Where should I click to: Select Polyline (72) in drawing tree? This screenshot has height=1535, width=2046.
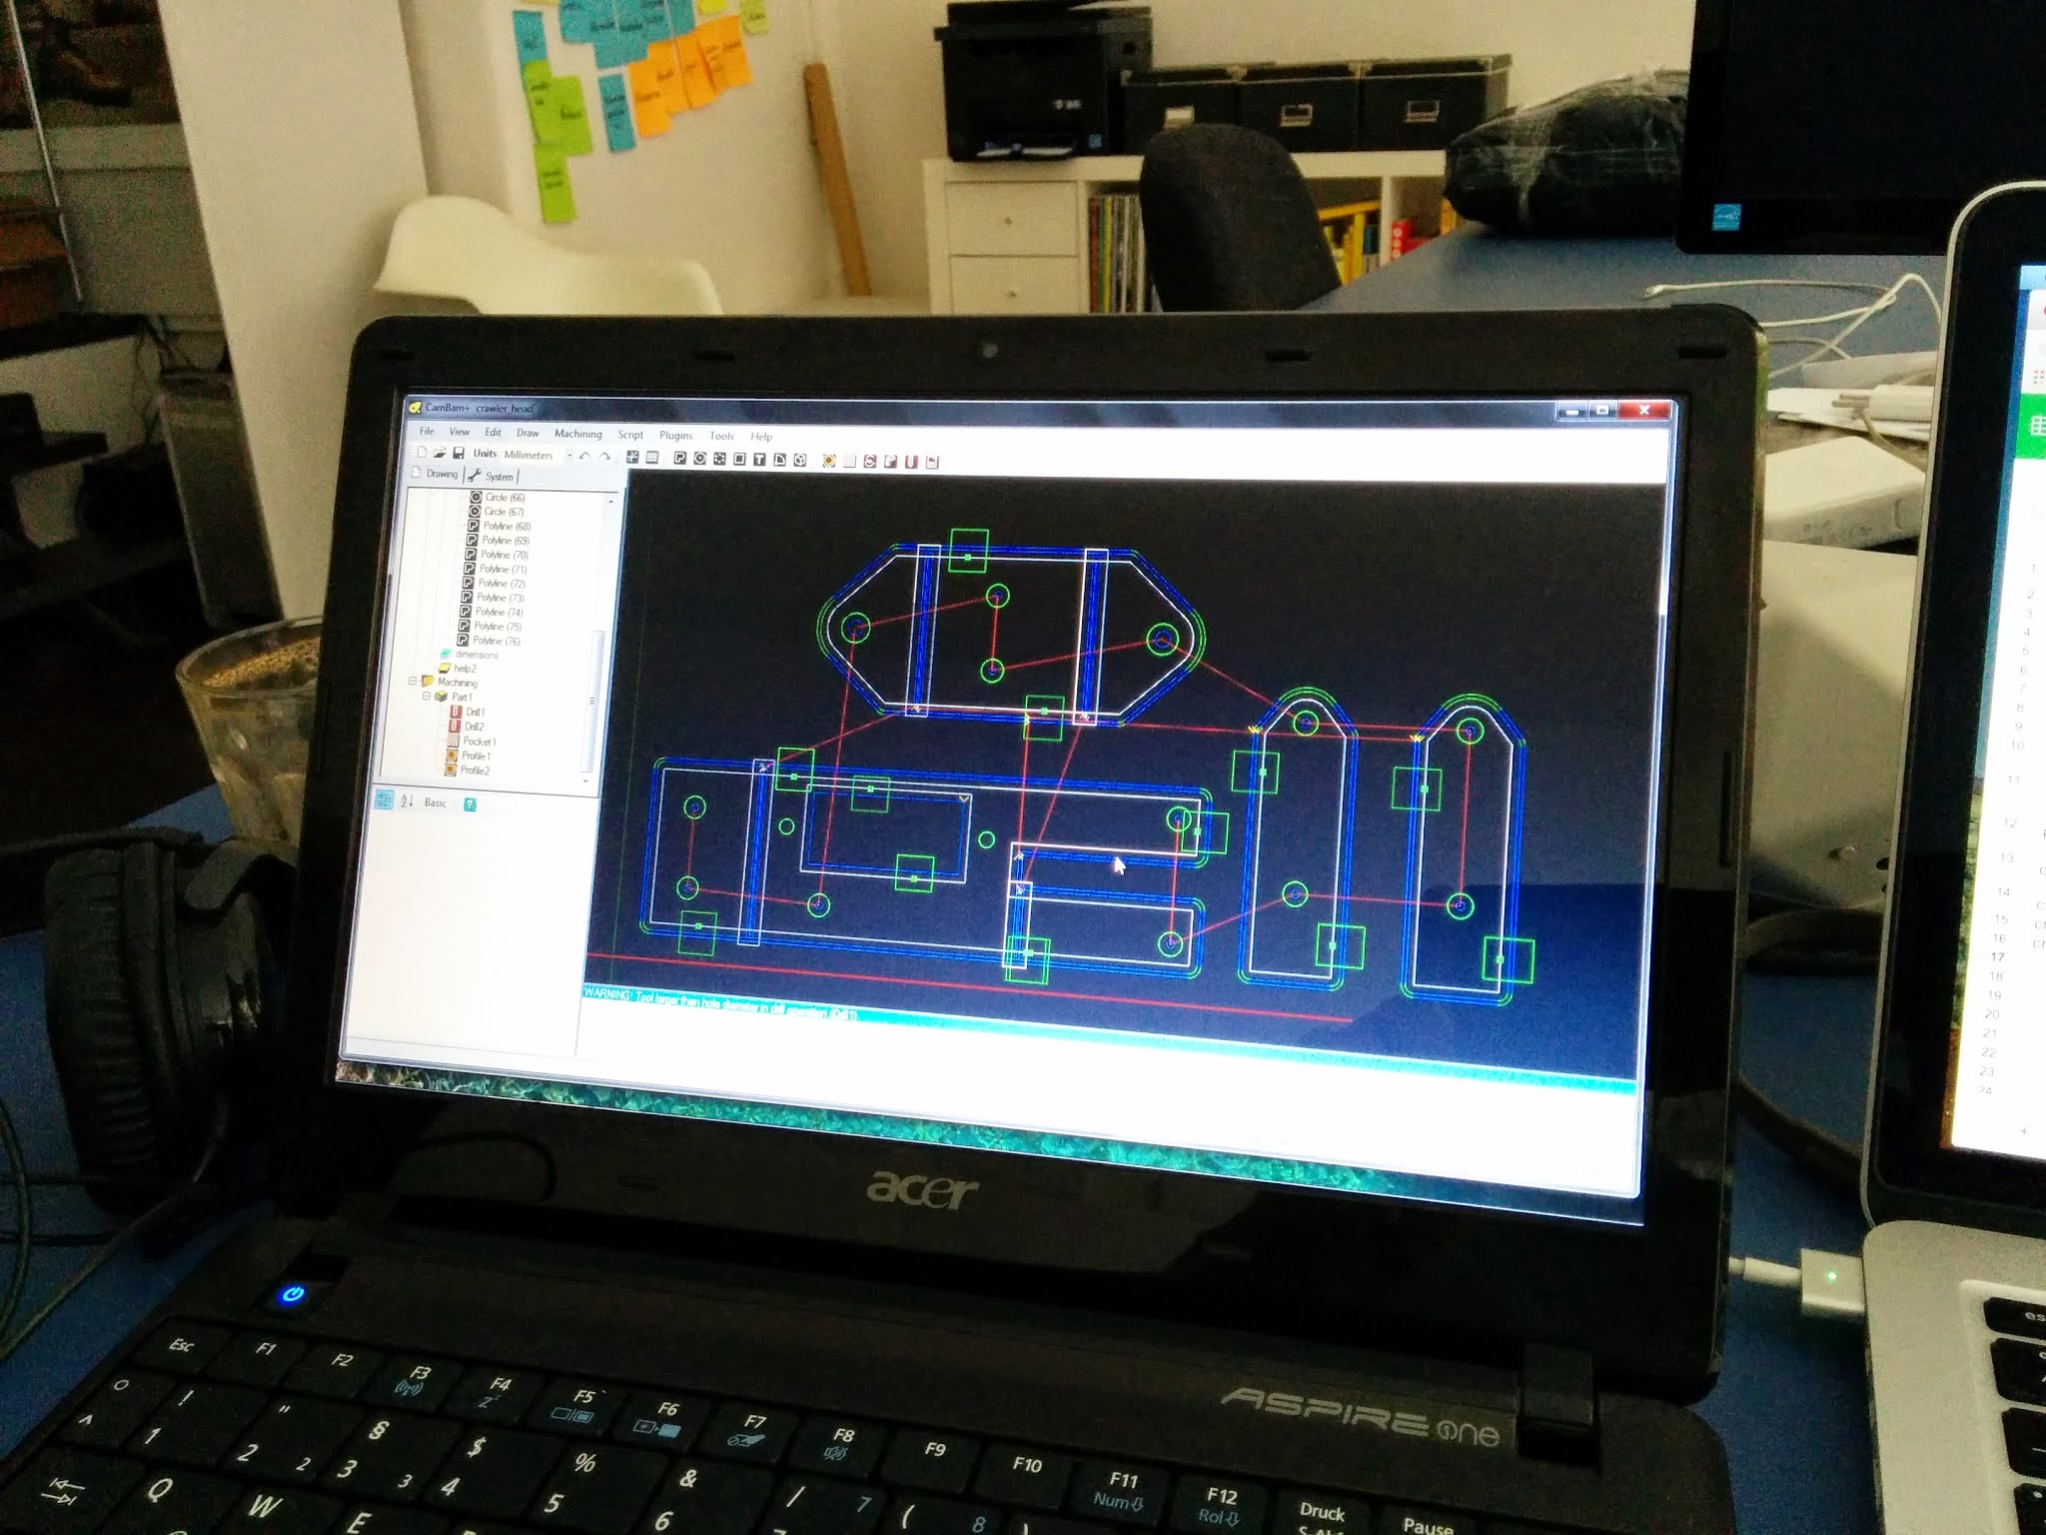coord(501,583)
